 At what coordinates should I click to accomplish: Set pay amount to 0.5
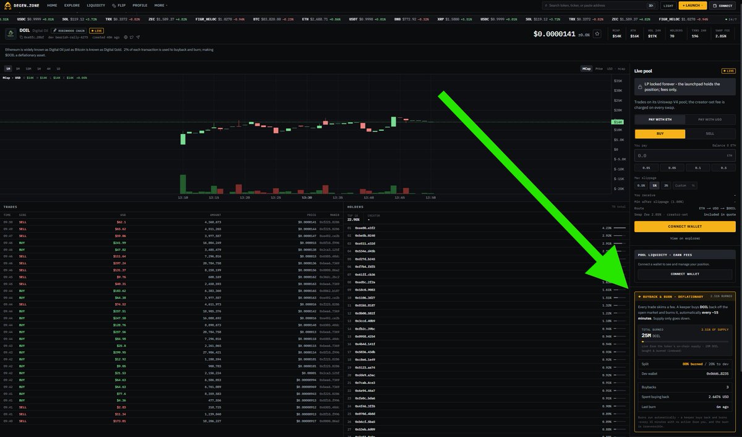click(x=723, y=167)
